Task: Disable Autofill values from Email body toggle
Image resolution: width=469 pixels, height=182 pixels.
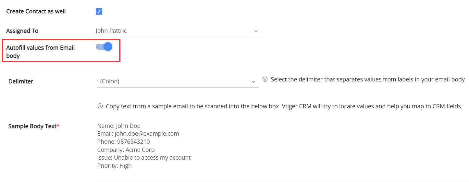Action: (104, 47)
